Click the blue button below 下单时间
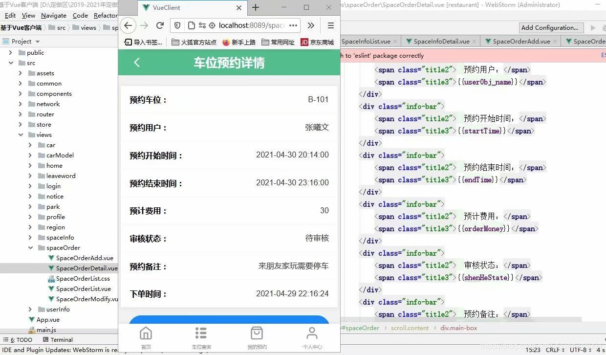 click(x=229, y=319)
